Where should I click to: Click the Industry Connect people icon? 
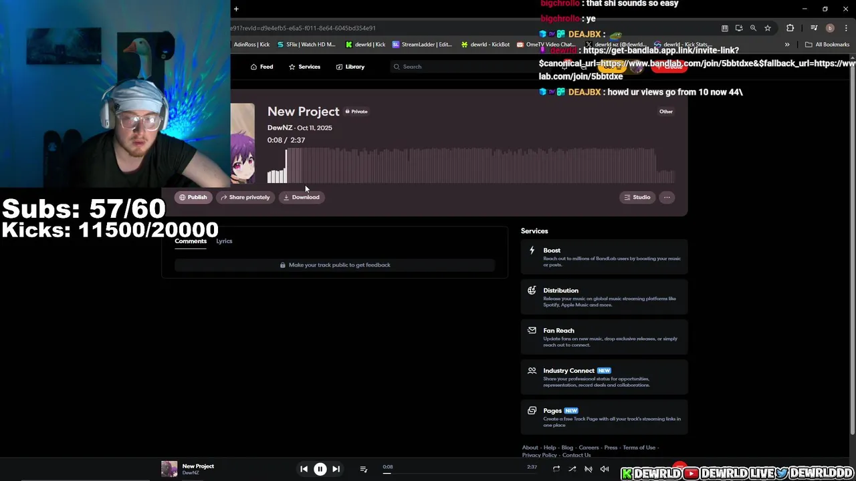532,371
